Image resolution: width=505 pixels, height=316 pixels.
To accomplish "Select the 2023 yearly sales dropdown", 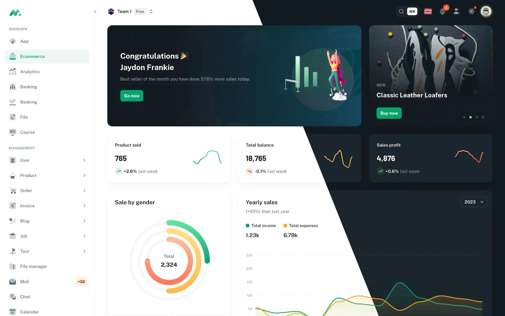I will click(473, 202).
